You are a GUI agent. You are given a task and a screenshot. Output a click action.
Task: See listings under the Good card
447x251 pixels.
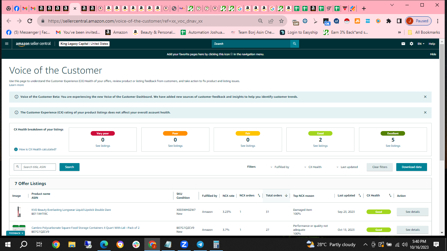pos(320,146)
